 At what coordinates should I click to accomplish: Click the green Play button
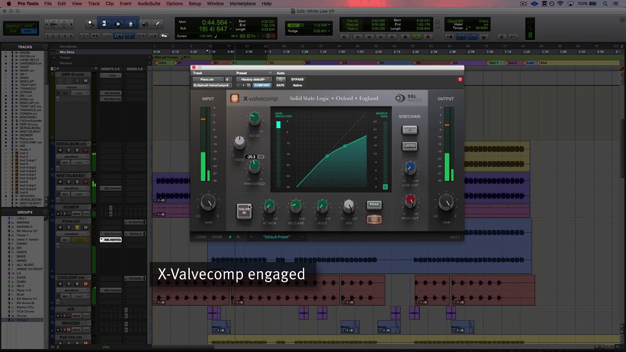(x=417, y=37)
